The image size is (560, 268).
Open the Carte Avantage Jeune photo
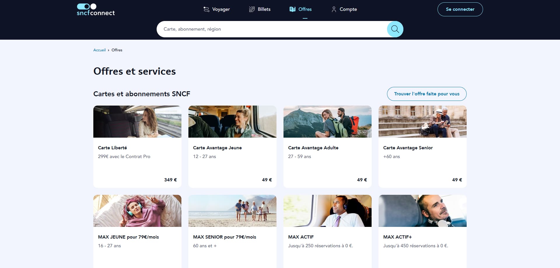click(232, 122)
